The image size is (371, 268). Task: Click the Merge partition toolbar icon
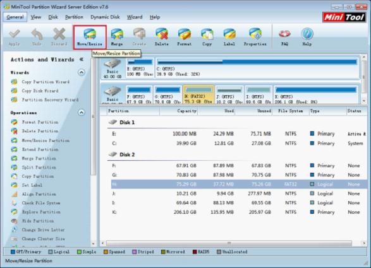click(x=117, y=37)
